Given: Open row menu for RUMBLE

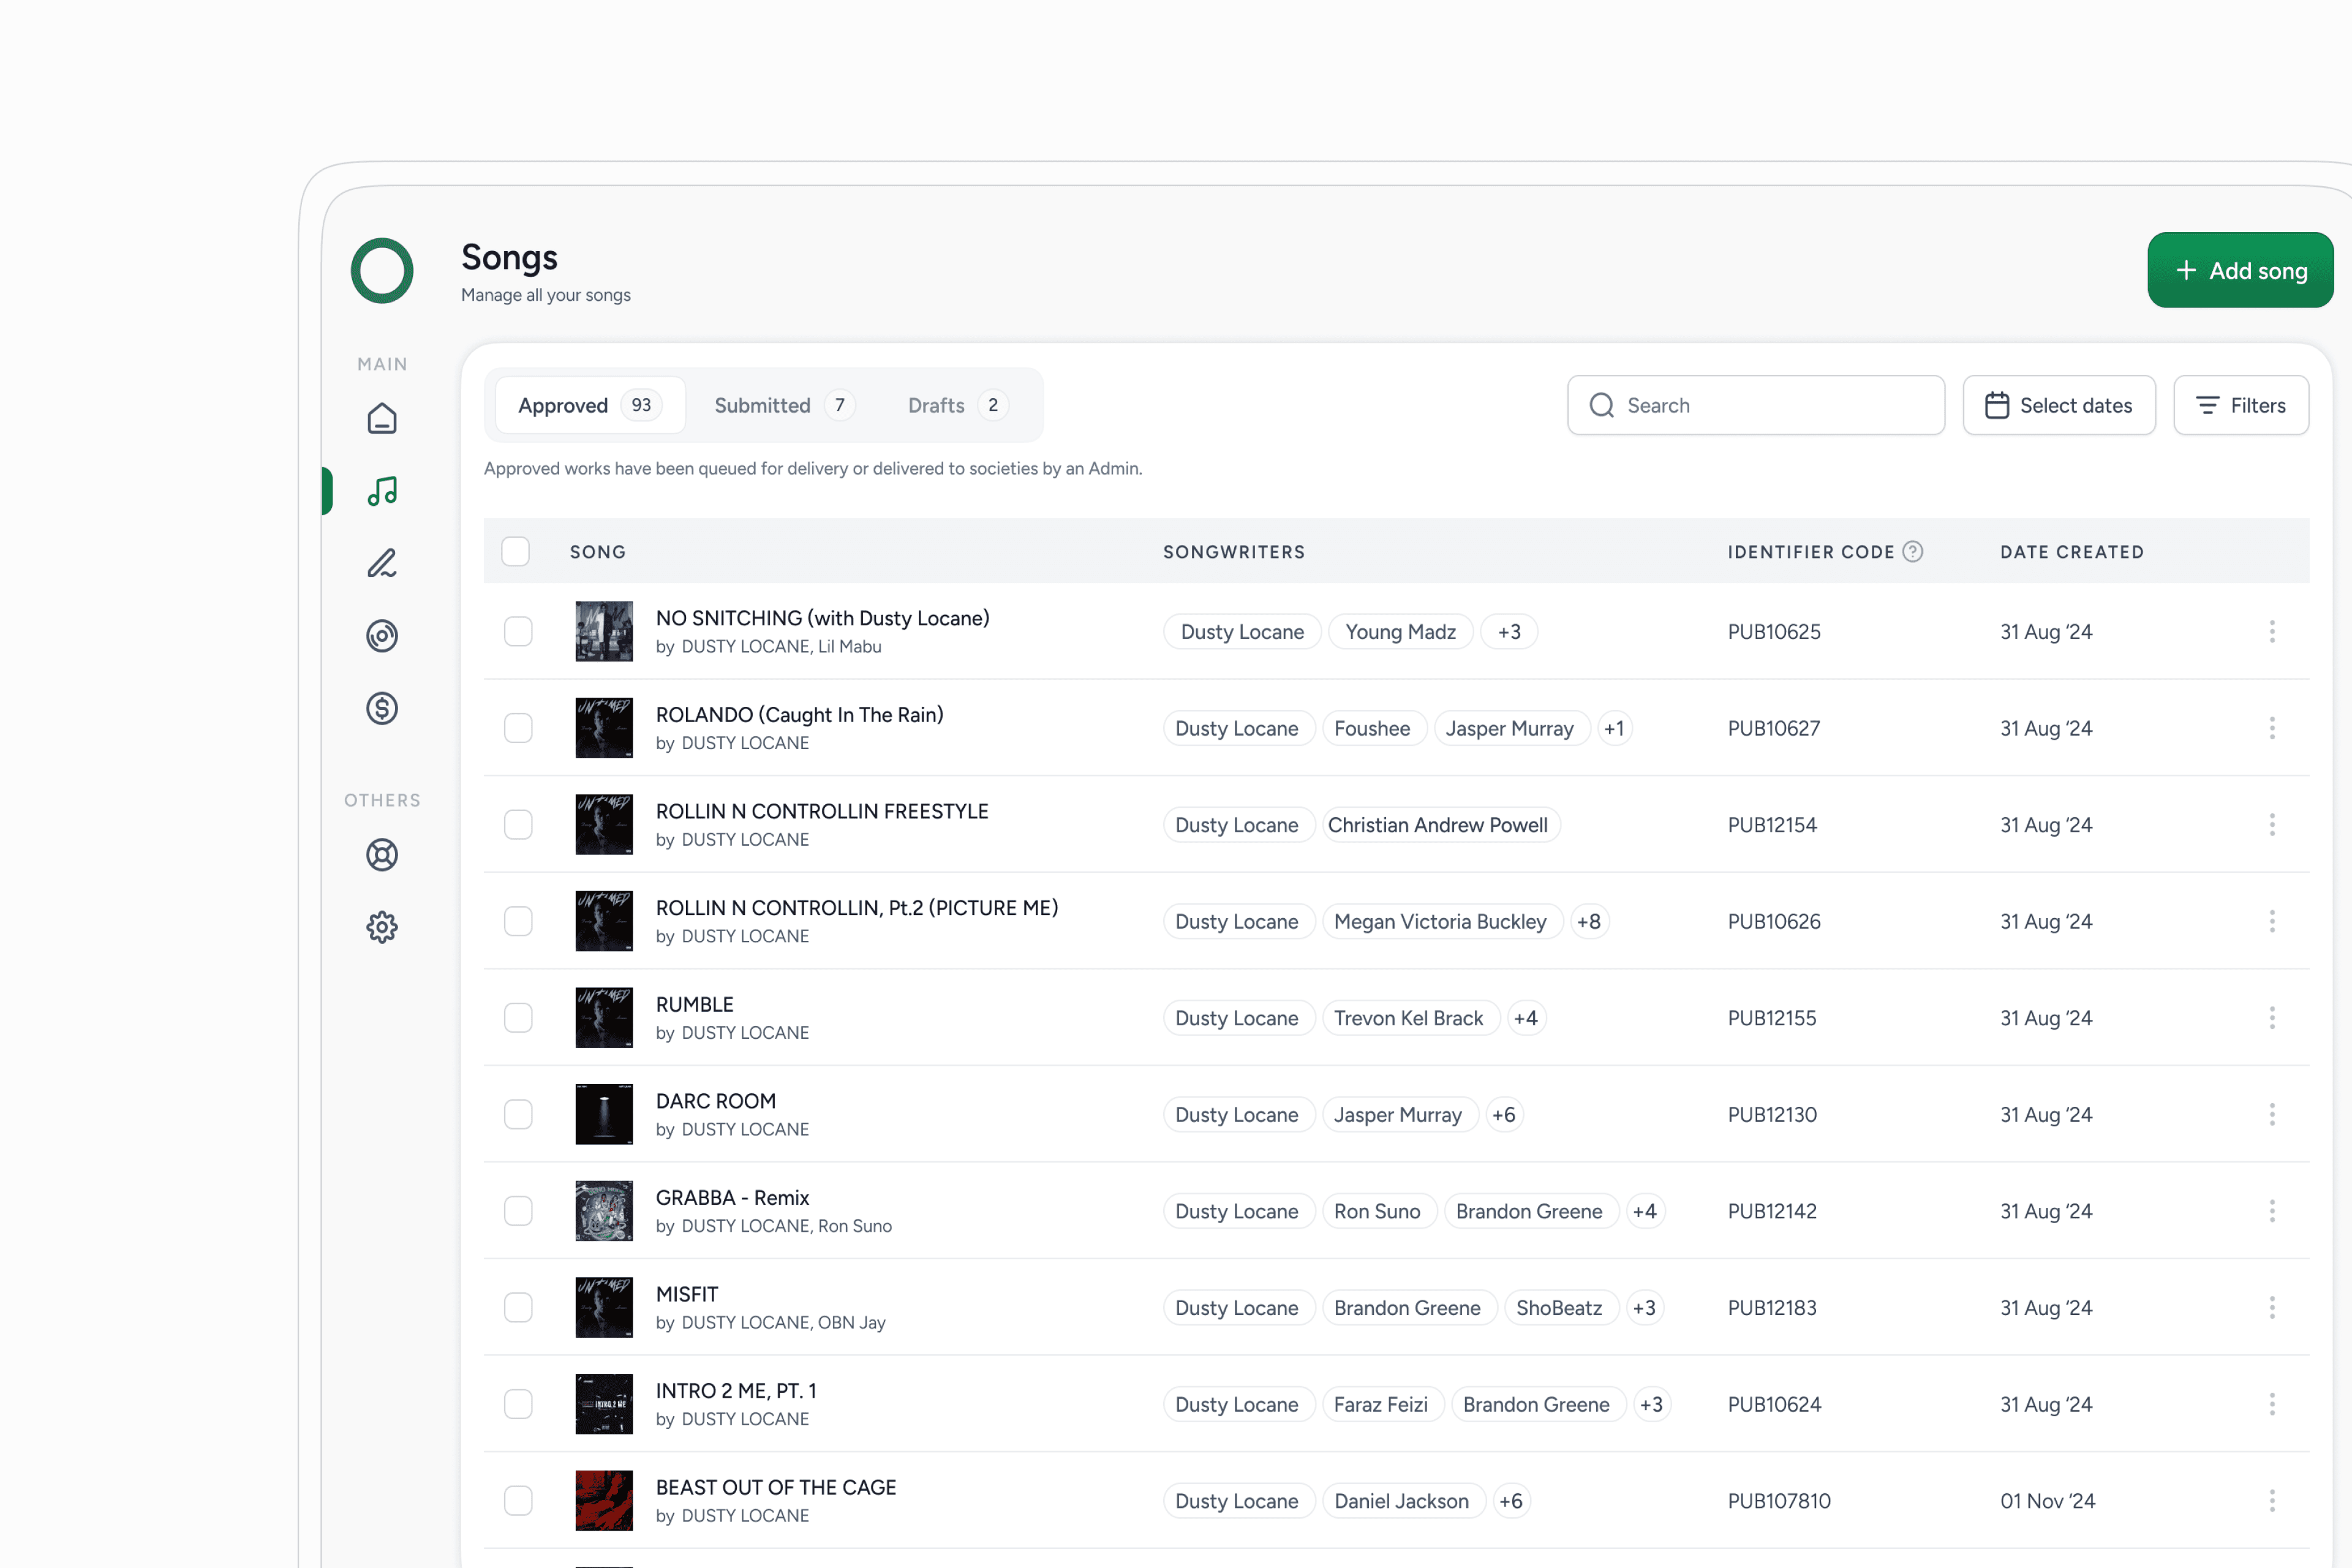Looking at the screenshot, I should pyautogui.click(x=2272, y=1018).
